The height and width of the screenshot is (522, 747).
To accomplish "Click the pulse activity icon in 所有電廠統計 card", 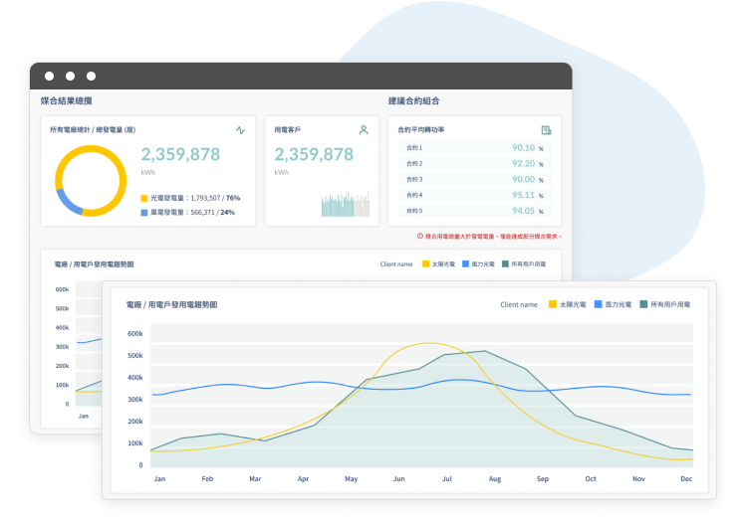I will click(240, 130).
